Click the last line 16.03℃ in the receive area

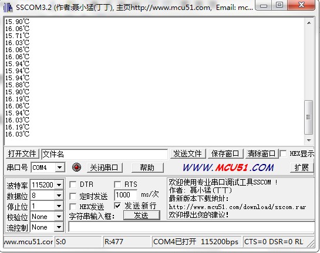pos(18,134)
